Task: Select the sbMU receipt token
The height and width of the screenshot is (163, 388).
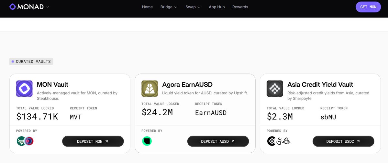Action: [x=328, y=117]
